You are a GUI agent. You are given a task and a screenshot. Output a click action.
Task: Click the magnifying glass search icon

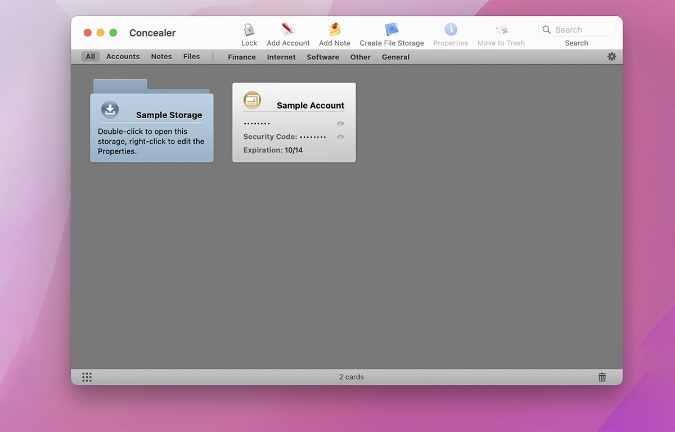(546, 30)
